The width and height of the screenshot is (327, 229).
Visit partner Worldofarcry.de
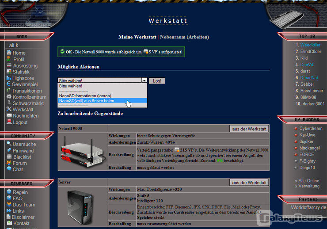coord(308,207)
